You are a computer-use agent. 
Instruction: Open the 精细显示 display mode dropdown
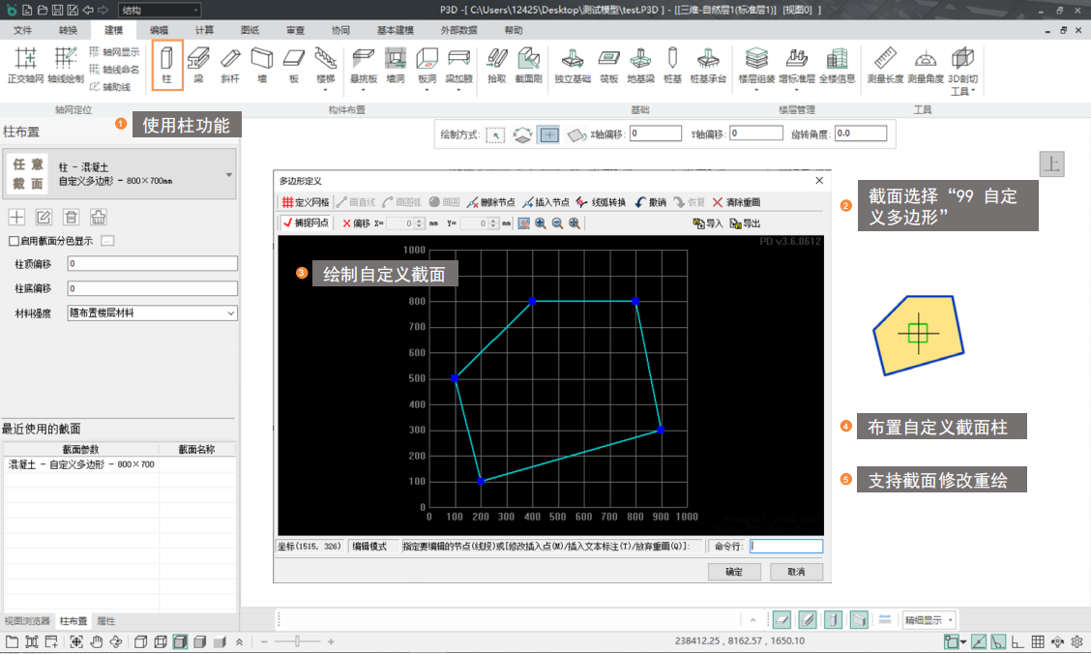click(929, 619)
